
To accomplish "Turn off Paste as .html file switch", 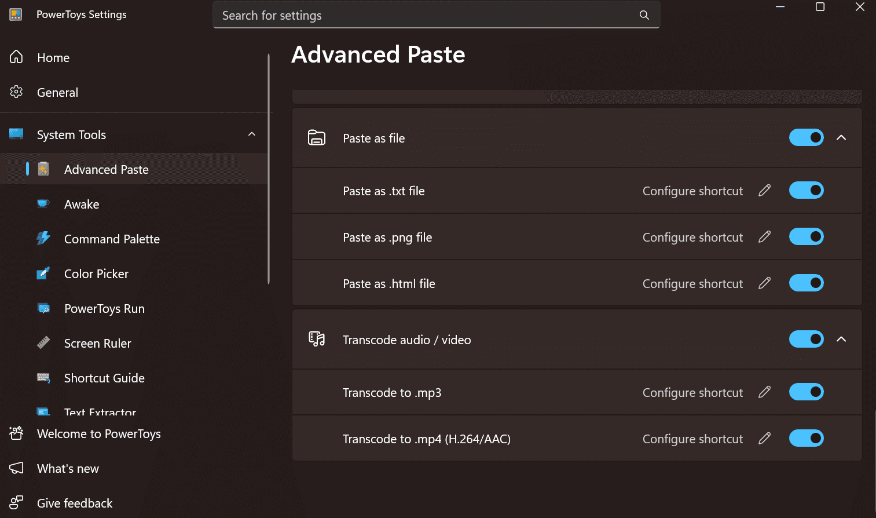I will pyautogui.click(x=806, y=283).
